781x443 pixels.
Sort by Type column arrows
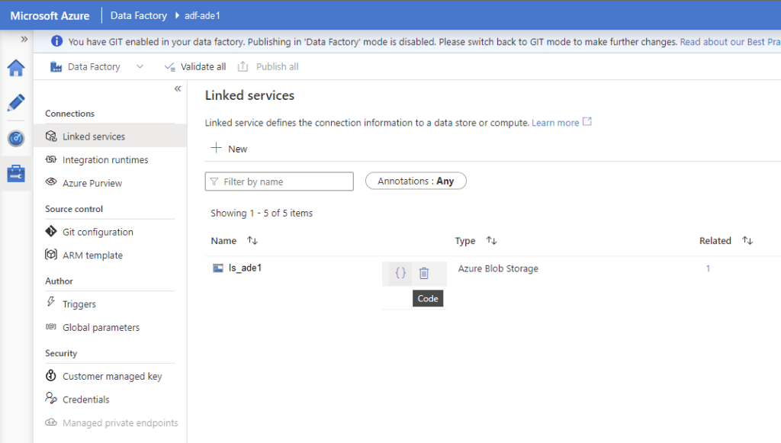(492, 241)
